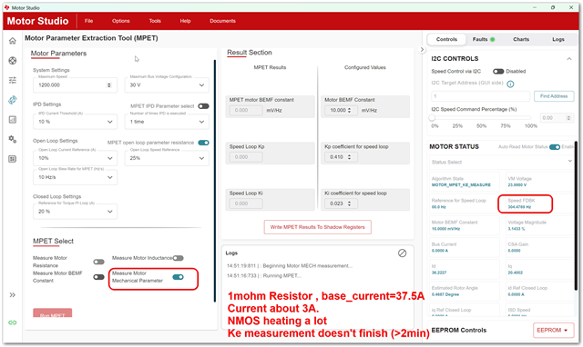
Task: Open Open Loop Current Reference dropdown
Action: (x=75, y=158)
